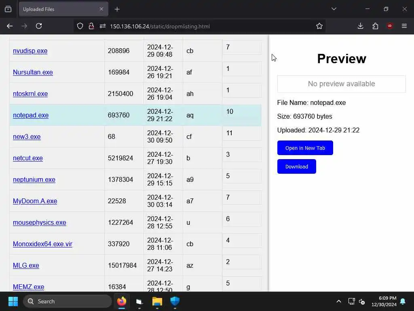Open the neptunium.exe file link
This screenshot has width=414, height=311.
pyautogui.click(x=34, y=179)
